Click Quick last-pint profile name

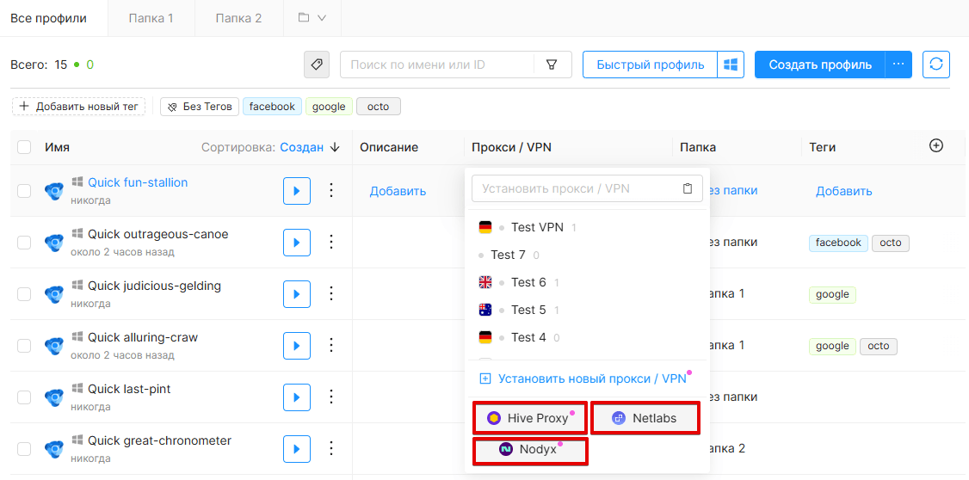tap(129, 389)
